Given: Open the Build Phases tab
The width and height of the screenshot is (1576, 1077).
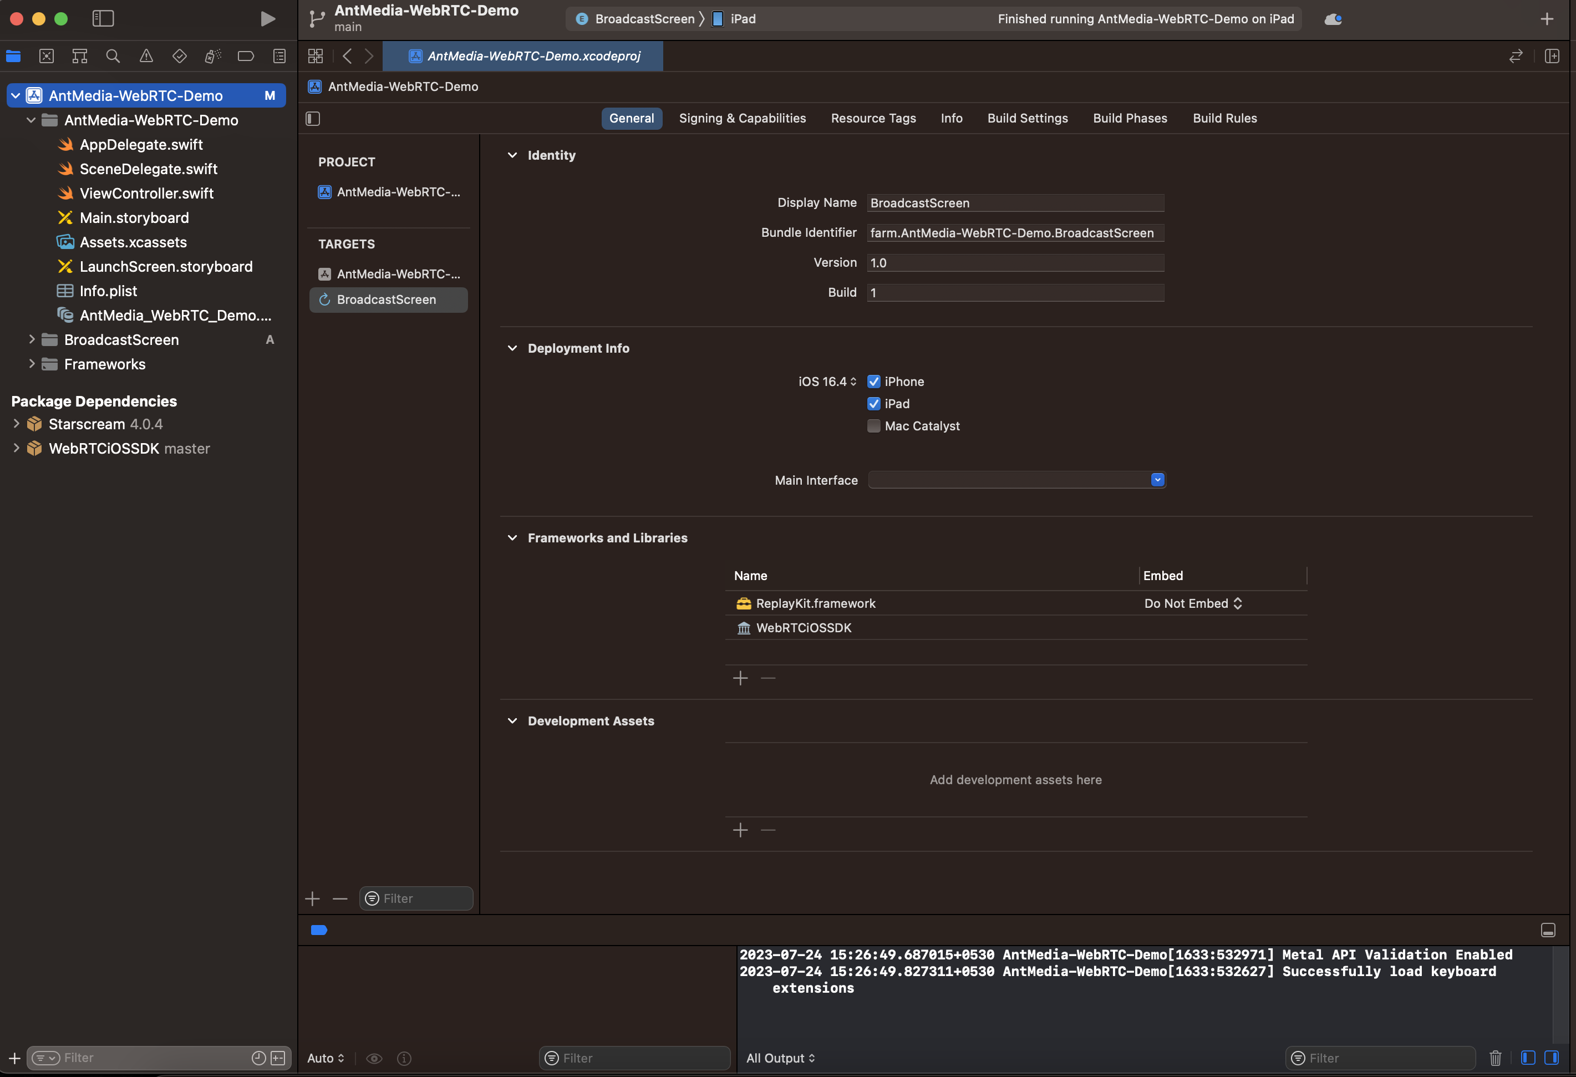Looking at the screenshot, I should [x=1130, y=119].
